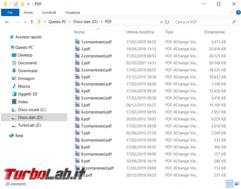Select the file name 9.compressed.pdf
The image size is (241, 189).
pyautogui.click(x=96, y=154)
